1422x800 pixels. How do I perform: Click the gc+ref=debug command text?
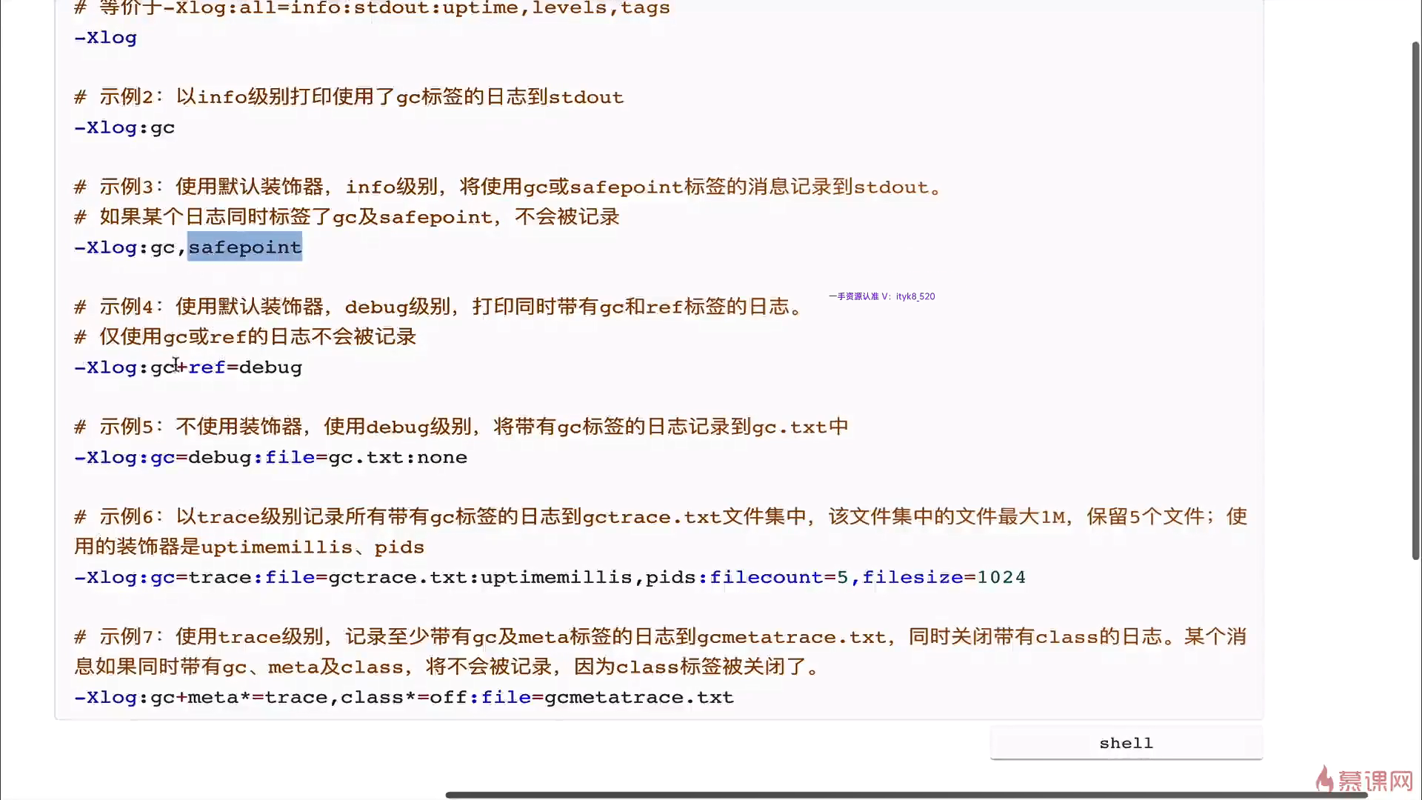(226, 367)
